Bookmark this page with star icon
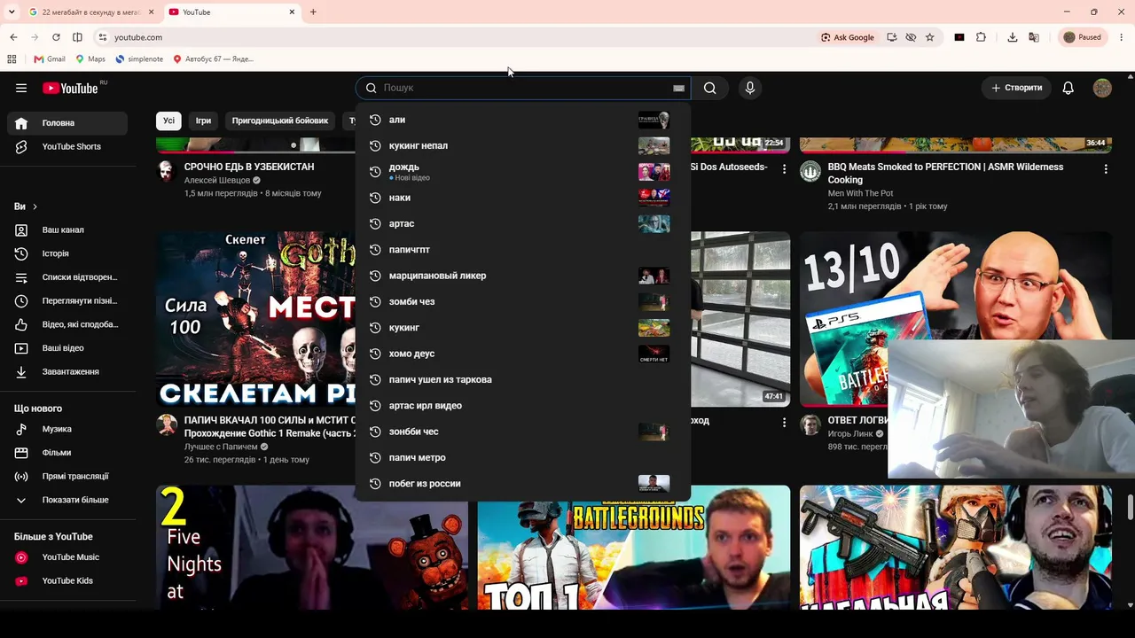 (929, 37)
